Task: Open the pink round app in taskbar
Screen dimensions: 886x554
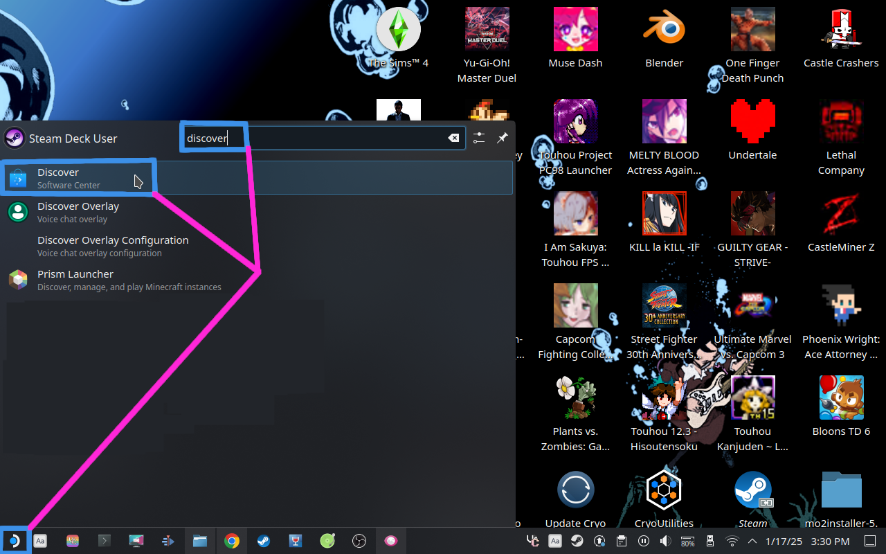Action: 391,541
